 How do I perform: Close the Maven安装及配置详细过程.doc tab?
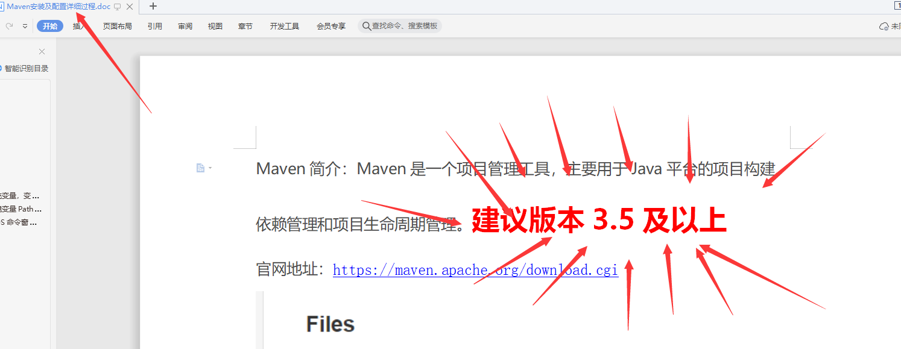point(130,7)
